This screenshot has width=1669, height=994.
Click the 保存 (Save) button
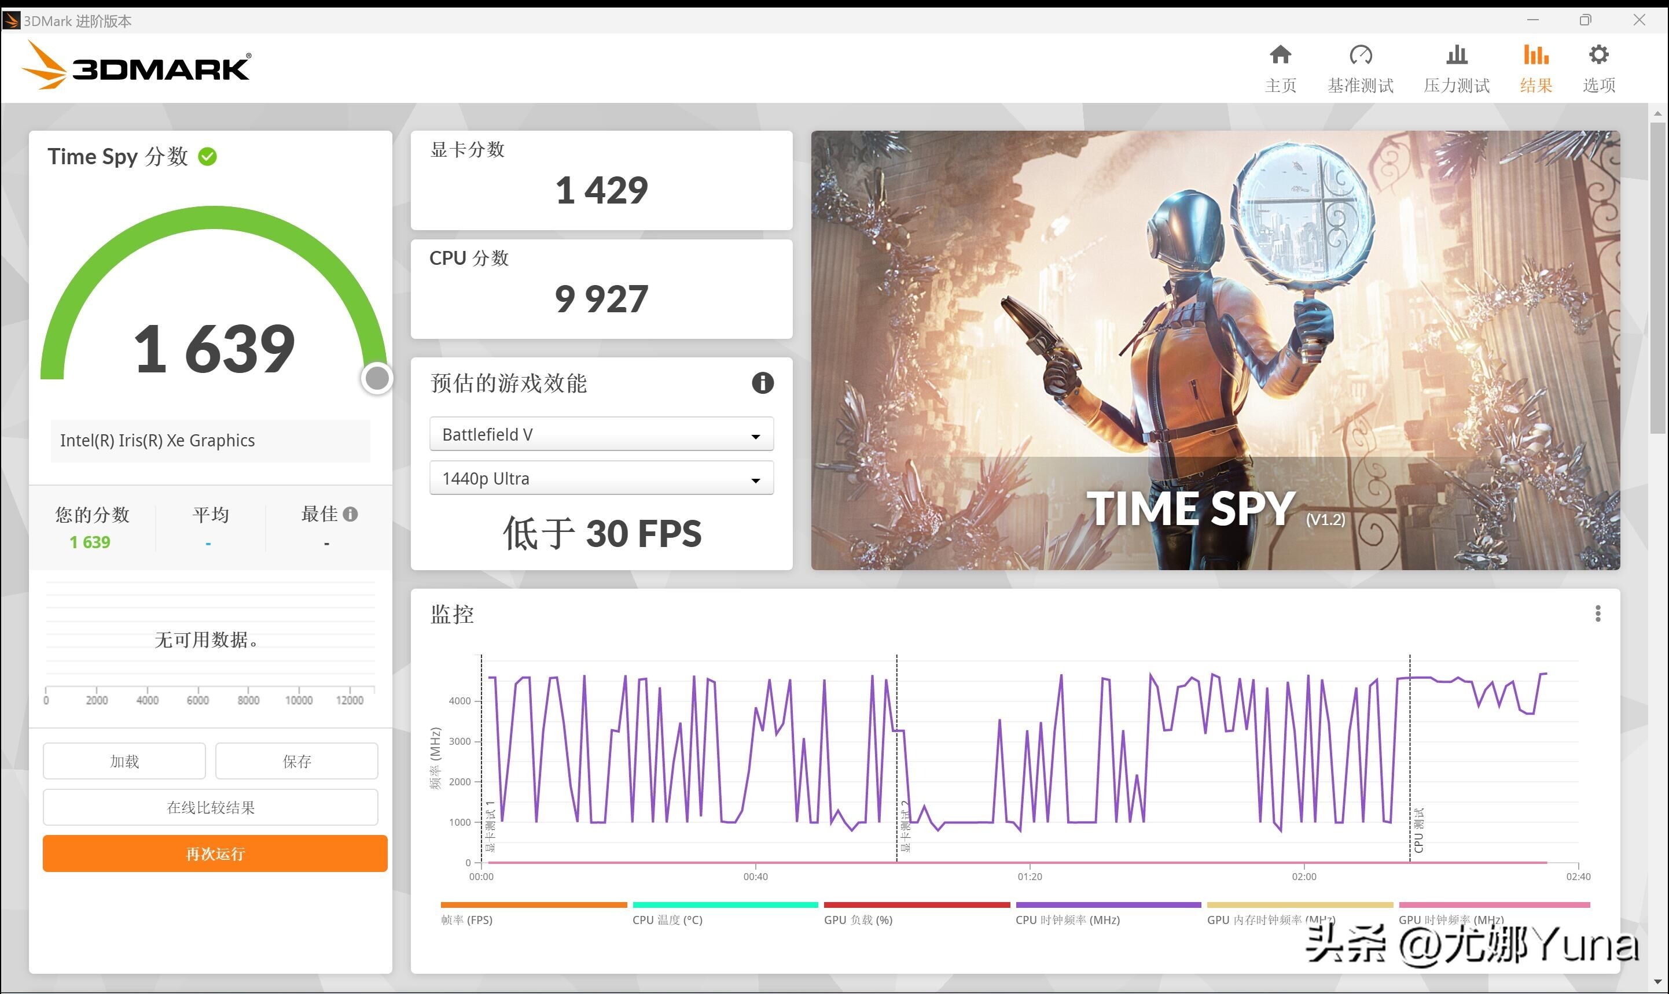(296, 761)
